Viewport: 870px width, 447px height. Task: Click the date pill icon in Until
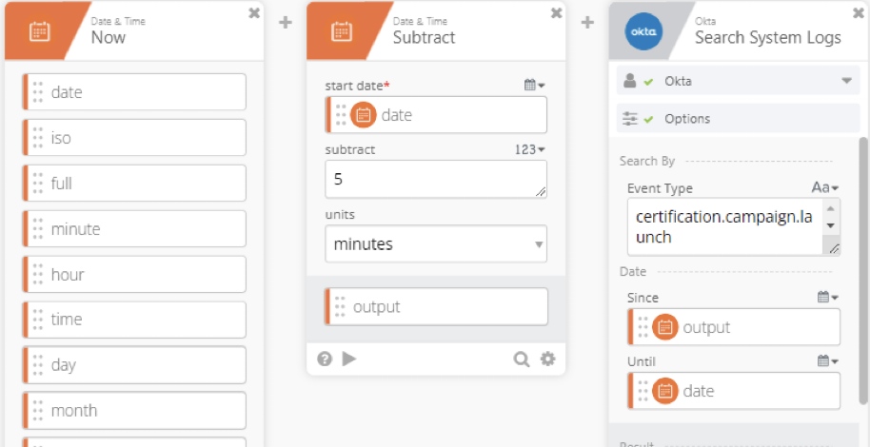[665, 391]
